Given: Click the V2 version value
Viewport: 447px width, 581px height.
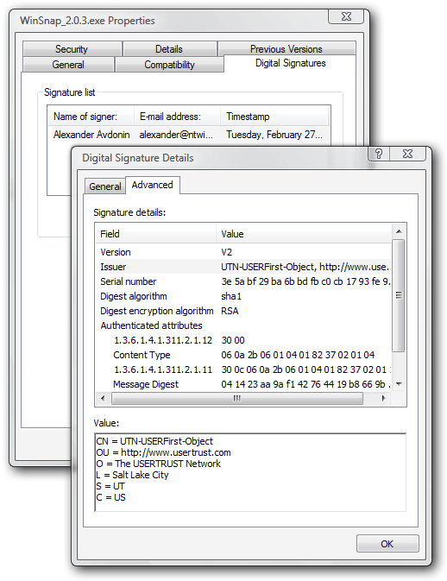Looking at the screenshot, I should pos(227,252).
